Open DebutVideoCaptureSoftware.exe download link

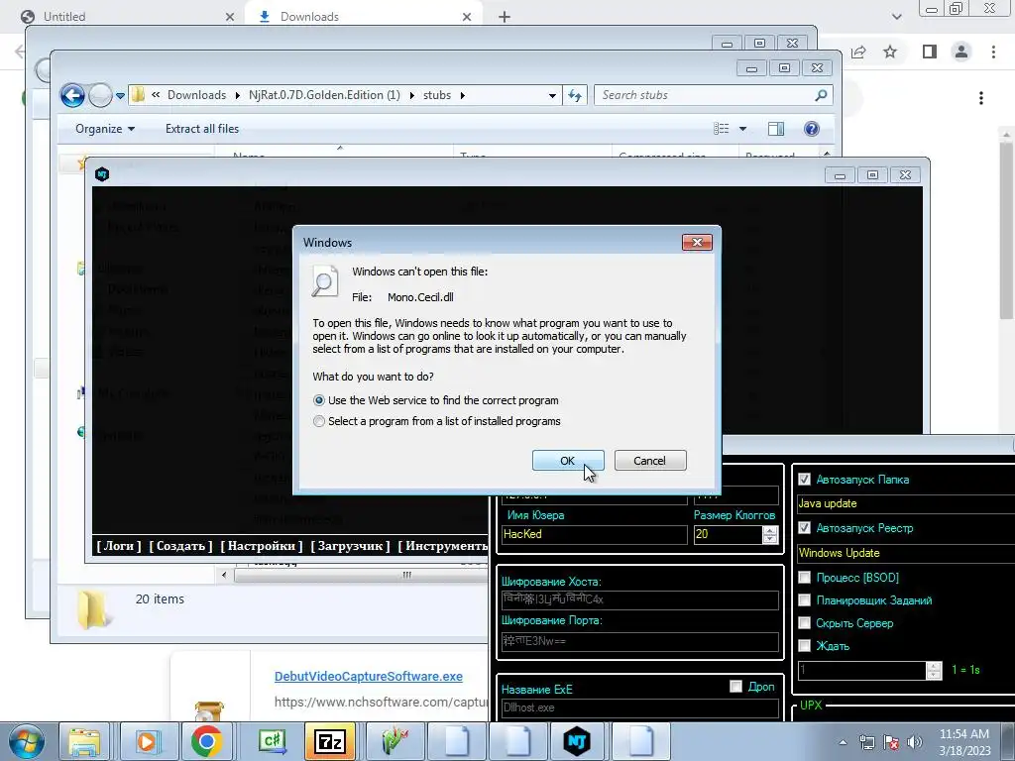(369, 676)
